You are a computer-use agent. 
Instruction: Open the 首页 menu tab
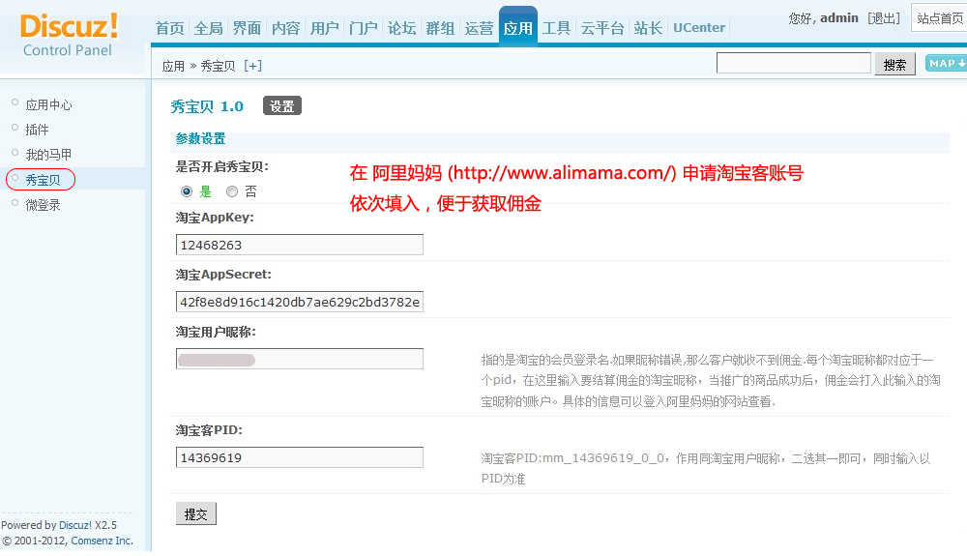tap(169, 28)
